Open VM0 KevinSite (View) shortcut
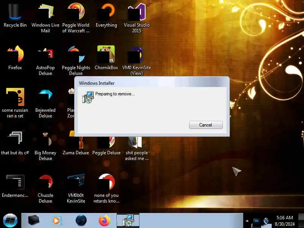This screenshot has height=228, width=304. (x=137, y=61)
